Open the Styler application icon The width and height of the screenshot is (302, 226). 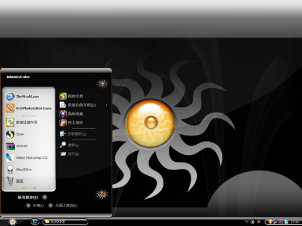[x=10, y=134]
